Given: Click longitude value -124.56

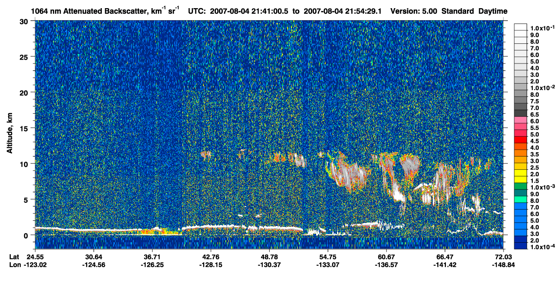Looking at the screenshot, I should coord(94,265).
